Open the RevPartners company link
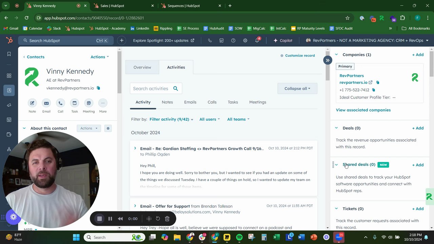This screenshot has height=244, width=434. coord(352,76)
